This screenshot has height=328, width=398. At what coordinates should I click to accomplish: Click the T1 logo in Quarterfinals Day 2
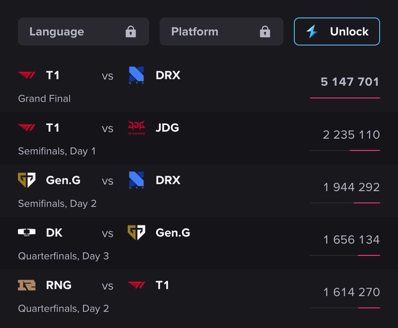click(x=136, y=285)
